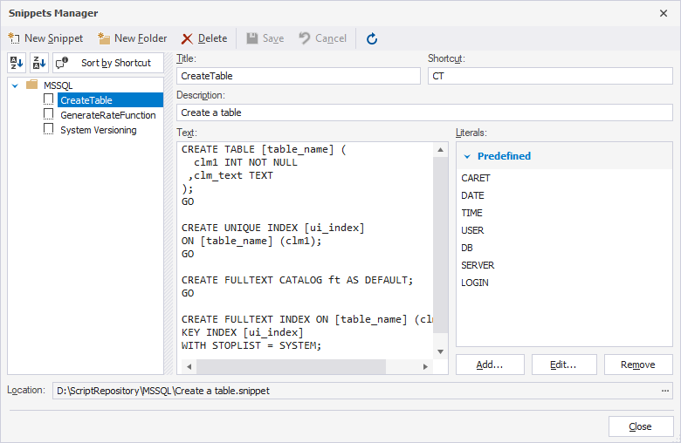Click the text editor's right scroll arrow

[426, 366]
